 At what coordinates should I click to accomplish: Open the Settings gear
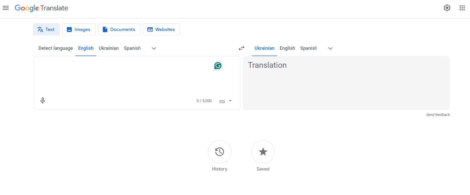[447, 8]
